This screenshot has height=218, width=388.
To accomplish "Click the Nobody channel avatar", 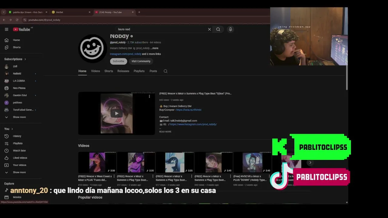I will [x=92, y=48].
